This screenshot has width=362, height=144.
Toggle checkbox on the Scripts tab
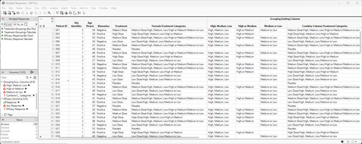click(x=26, y=24)
